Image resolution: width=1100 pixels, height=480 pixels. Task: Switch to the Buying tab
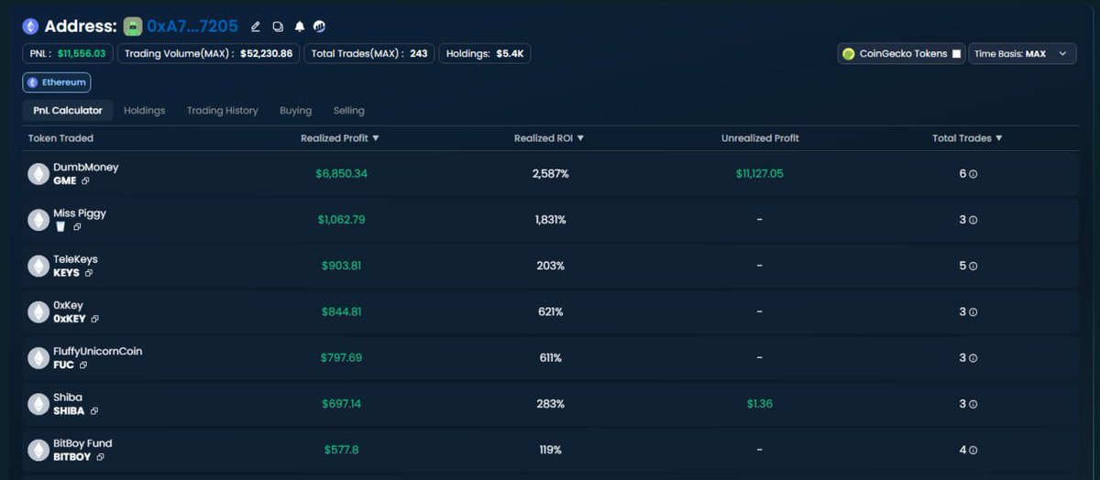point(295,110)
